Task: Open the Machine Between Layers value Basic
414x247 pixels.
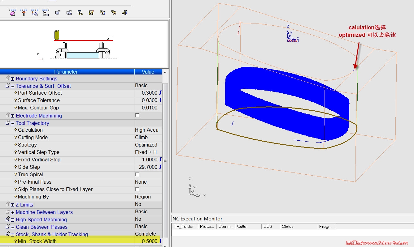Action: pyautogui.click(x=148, y=212)
